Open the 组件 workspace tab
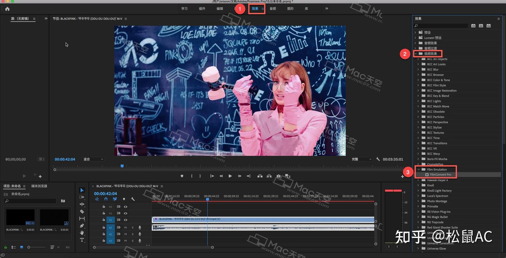 tap(202, 9)
